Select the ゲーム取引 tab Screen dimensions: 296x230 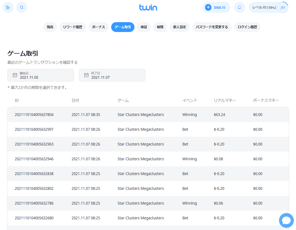point(123,27)
